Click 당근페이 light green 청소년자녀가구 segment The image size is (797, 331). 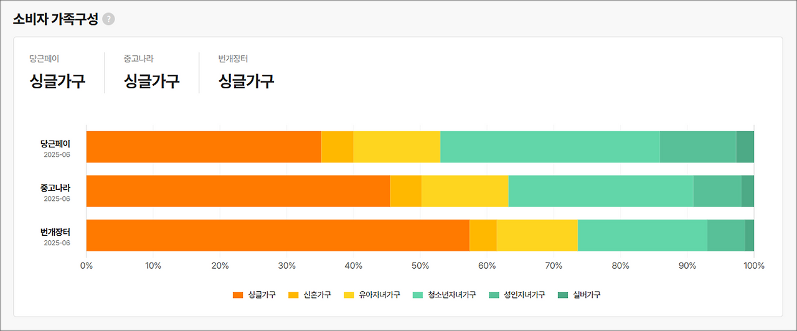point(550,147)
